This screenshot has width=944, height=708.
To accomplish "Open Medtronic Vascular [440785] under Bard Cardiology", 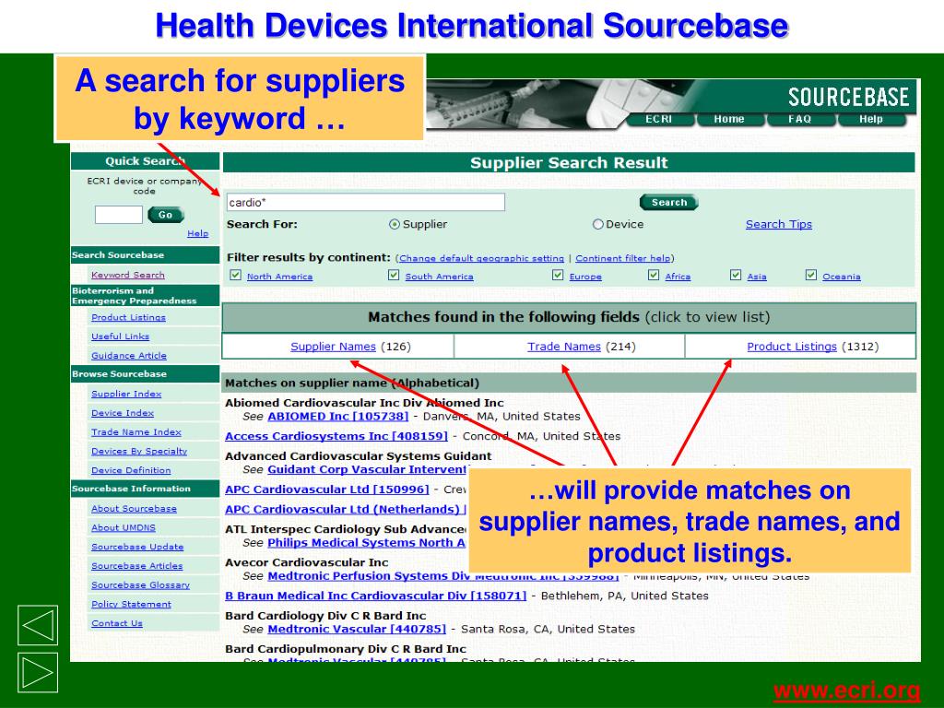I will click(x=357, y=629).
